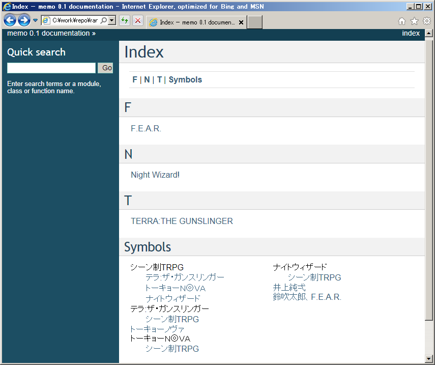This screenshot has width=435, height=365.
Task: Click the search magnifier in address bar
Action: (x=103, y=21)
